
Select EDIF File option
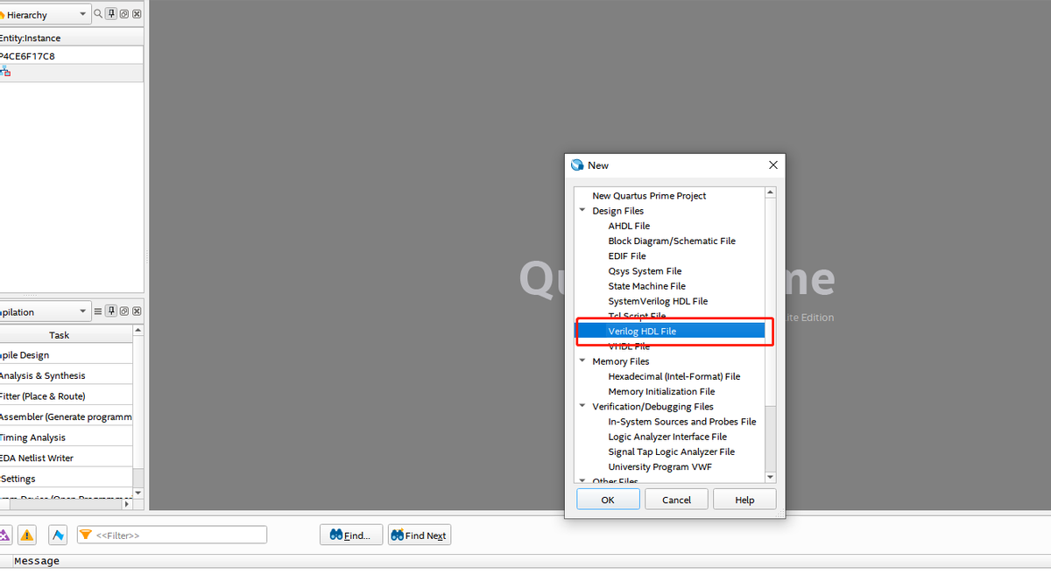click(627, 256)
